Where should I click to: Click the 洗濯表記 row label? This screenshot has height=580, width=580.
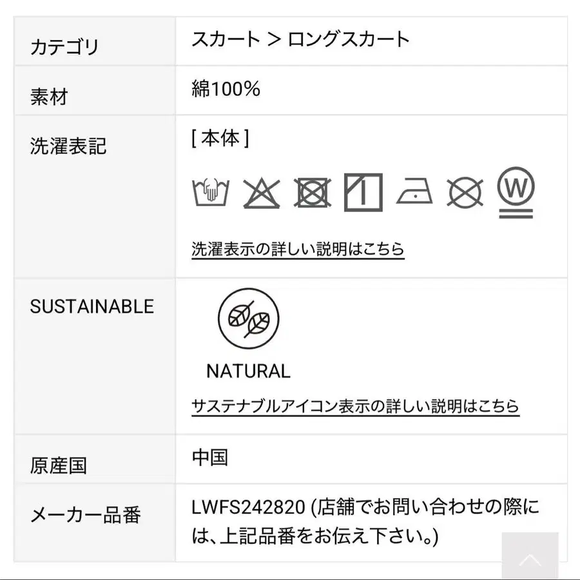pyautogui.click(x=68, y=146)
